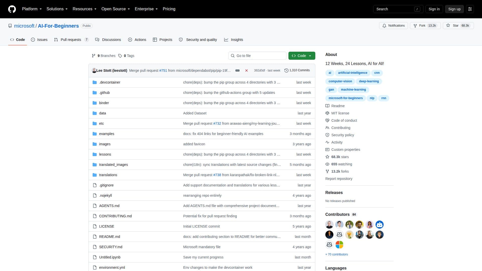Open pull request #751 link
This screenshot has width=482, height=271.
click(163, 71)
